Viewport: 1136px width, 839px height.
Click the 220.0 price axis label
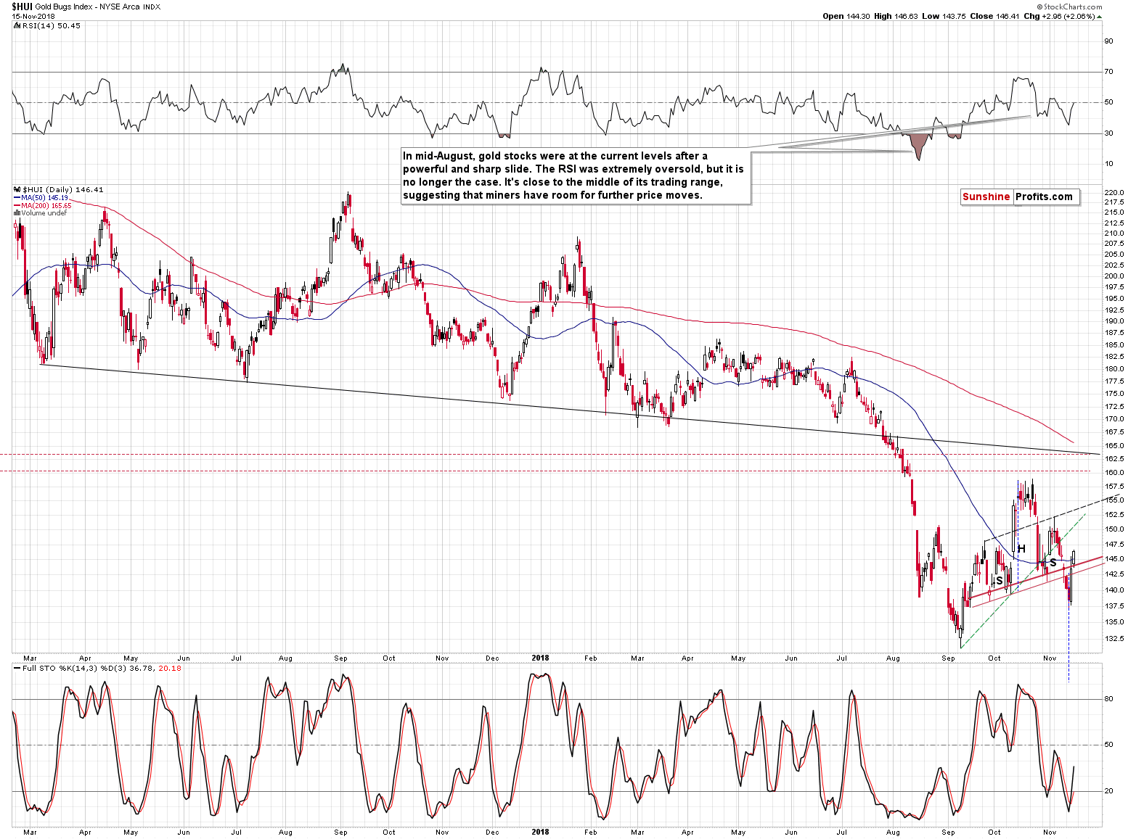click(1114, 193)
